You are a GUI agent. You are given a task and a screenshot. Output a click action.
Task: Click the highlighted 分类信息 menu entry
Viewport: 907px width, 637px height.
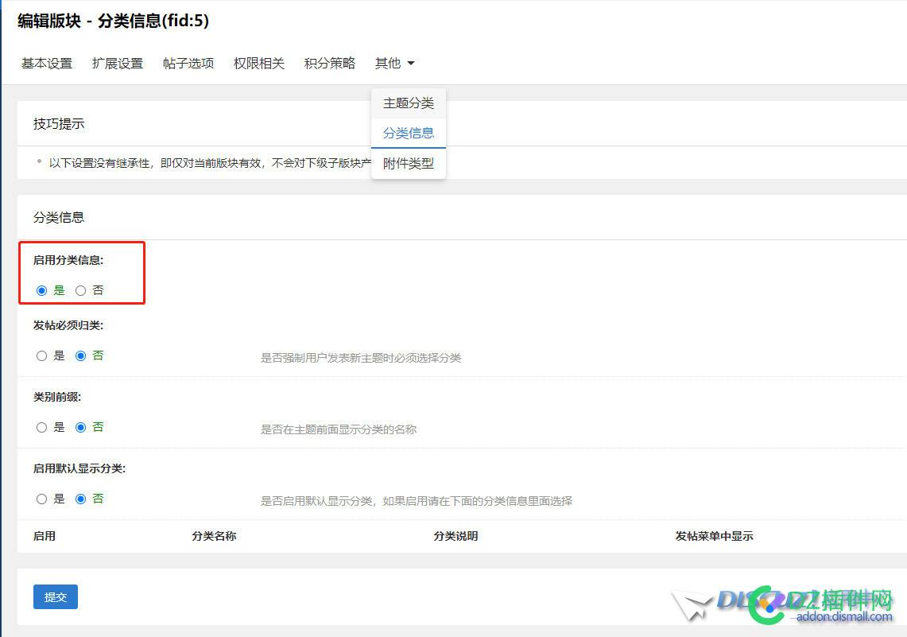pos(408,133)
